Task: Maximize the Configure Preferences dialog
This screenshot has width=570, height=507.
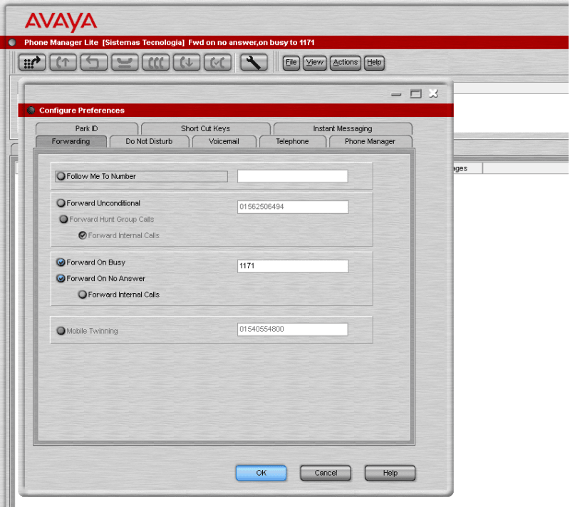Action: [415, 94]
